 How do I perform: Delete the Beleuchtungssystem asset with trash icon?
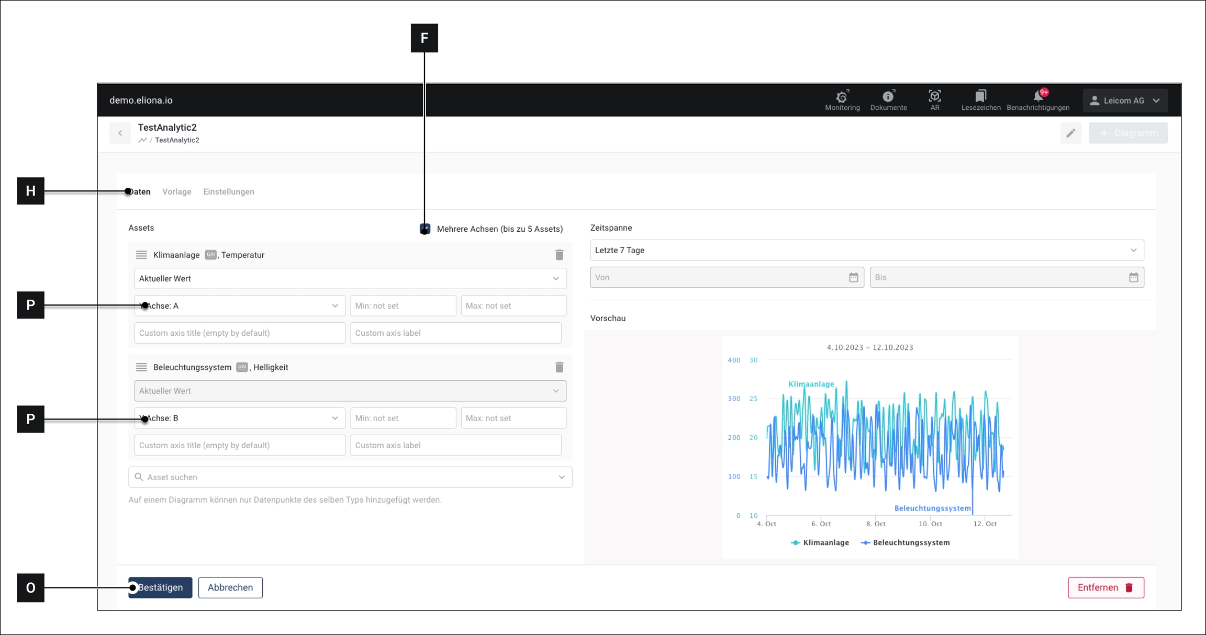pyautogui.click(x=559, y=367)
